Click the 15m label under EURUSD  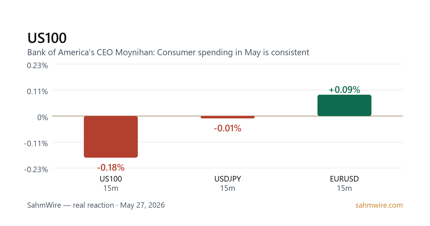[344, 188]
